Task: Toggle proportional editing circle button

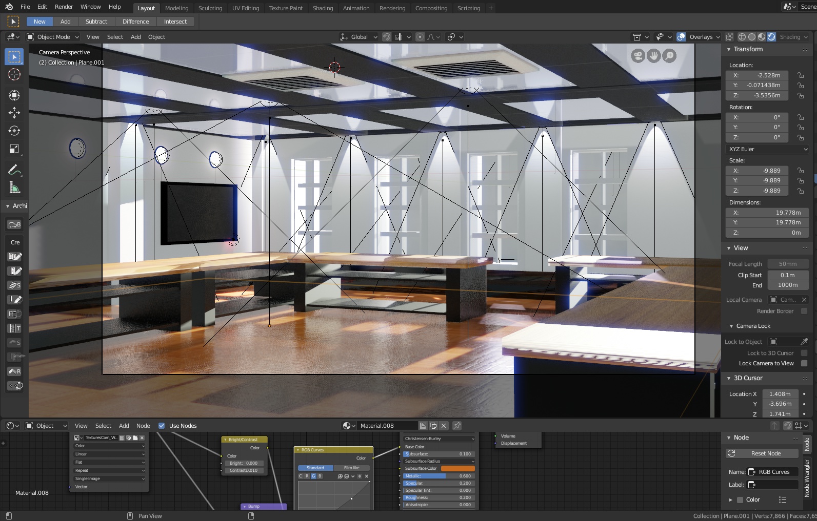Action: (420, 37)
